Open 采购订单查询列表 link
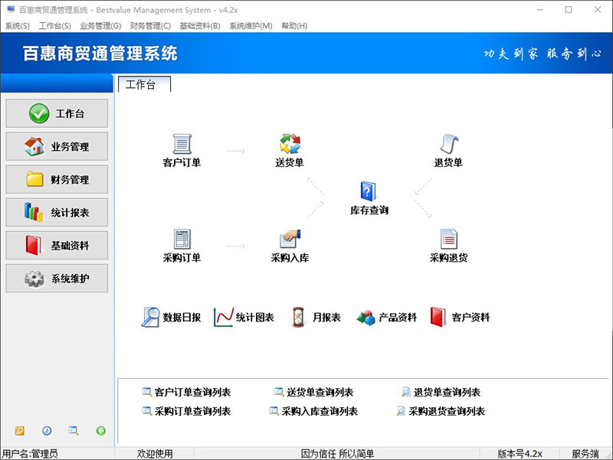Image resolution: width=613 pixels, height=460 pixels. 186,411
